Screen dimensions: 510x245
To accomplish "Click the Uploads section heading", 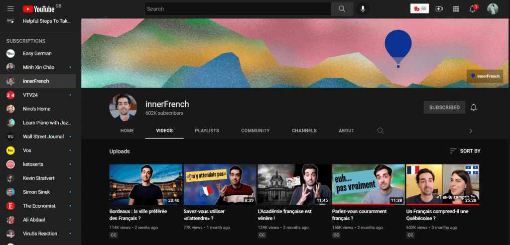I will 120,151.
